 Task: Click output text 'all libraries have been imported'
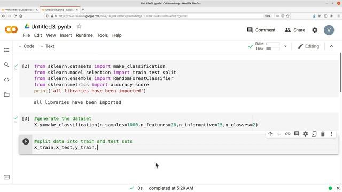[x=77, y=102]
